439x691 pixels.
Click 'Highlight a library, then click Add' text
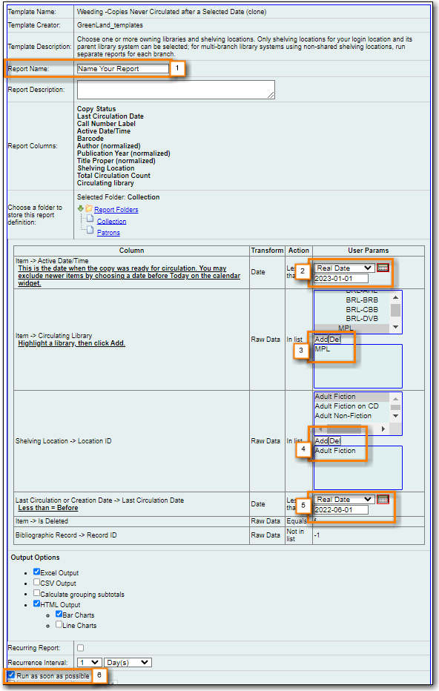coord(71,343)
